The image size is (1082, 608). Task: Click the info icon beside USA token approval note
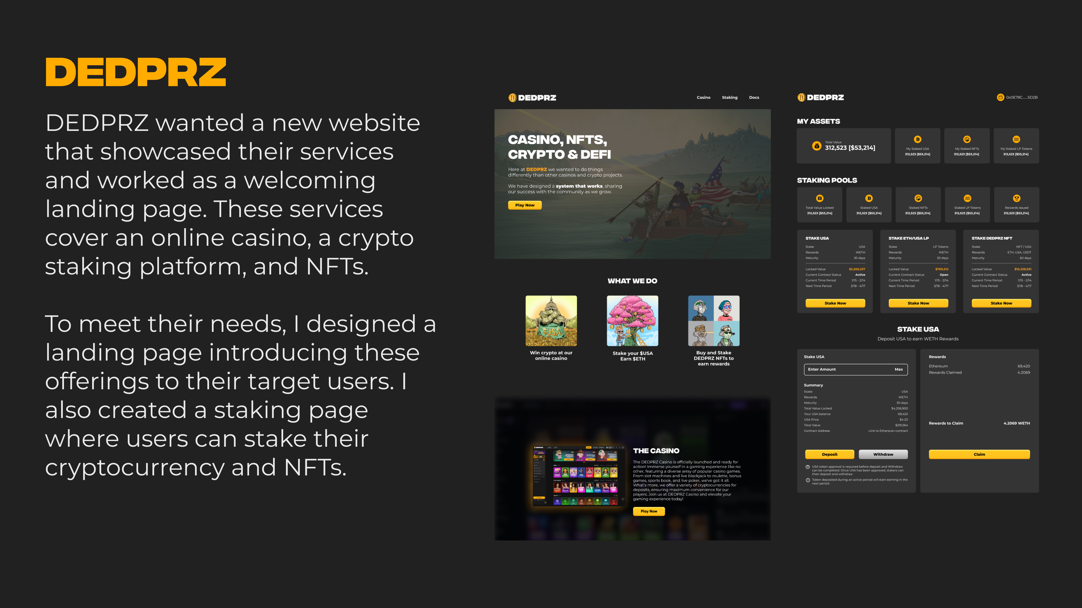click(x=807, y=467)
